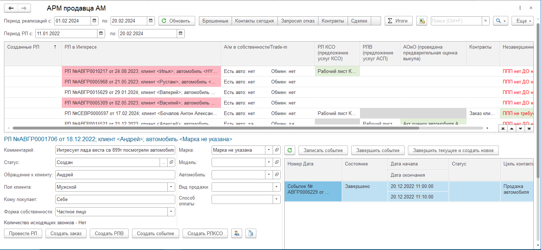
Task: Switch to the Контракты filter
Action: (333, 21)
